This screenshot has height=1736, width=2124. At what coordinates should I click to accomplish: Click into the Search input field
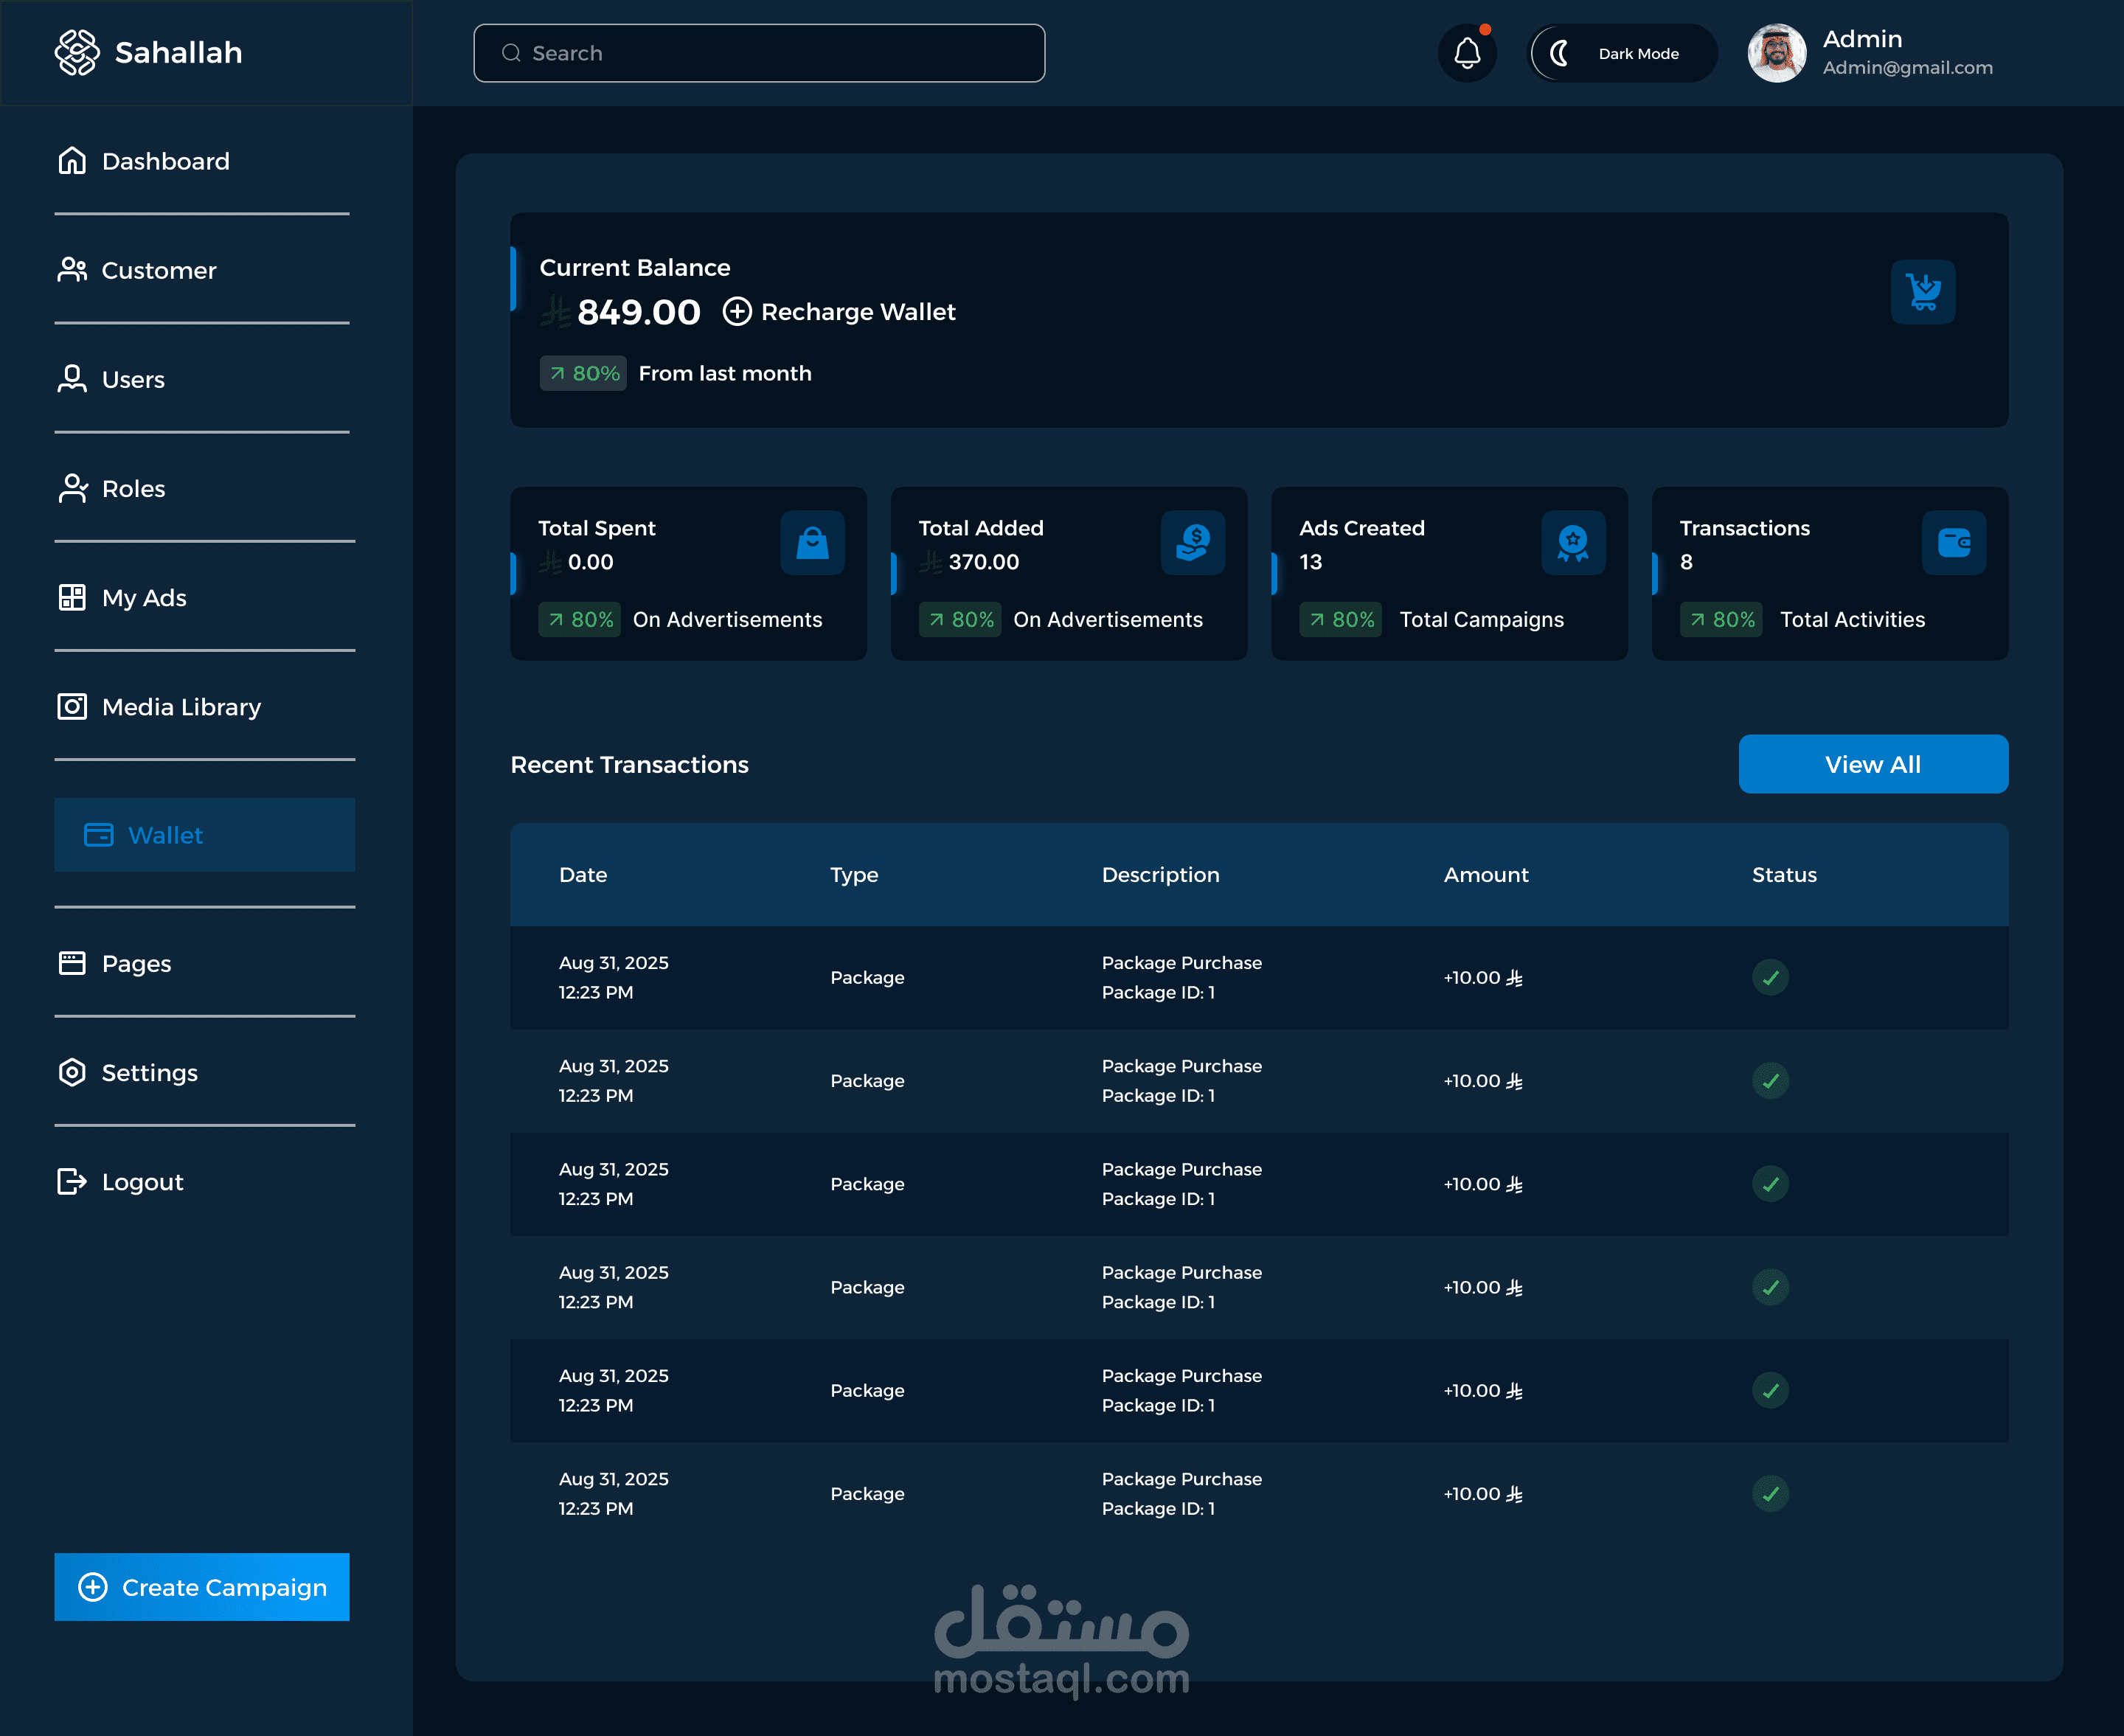[760, 53]
